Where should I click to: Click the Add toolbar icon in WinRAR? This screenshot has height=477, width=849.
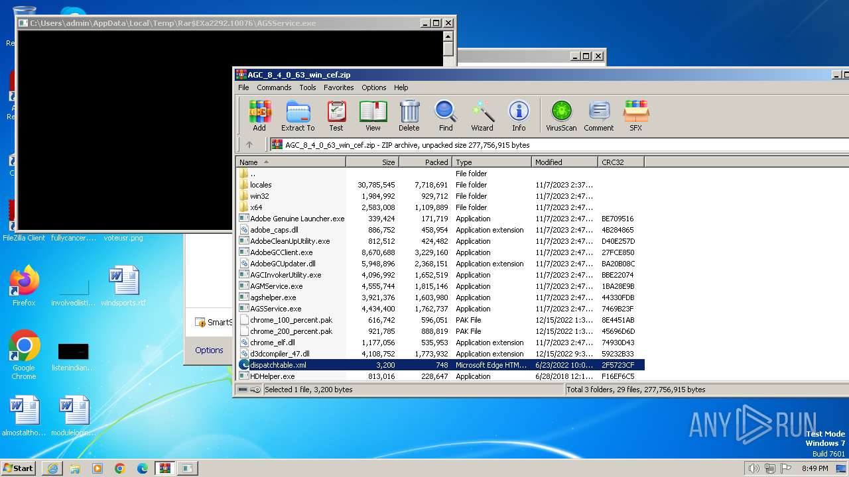pyautogui.click(x=259, y=116)
